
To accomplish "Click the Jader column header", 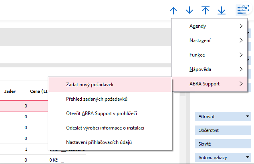I will (x=10, y=91).
